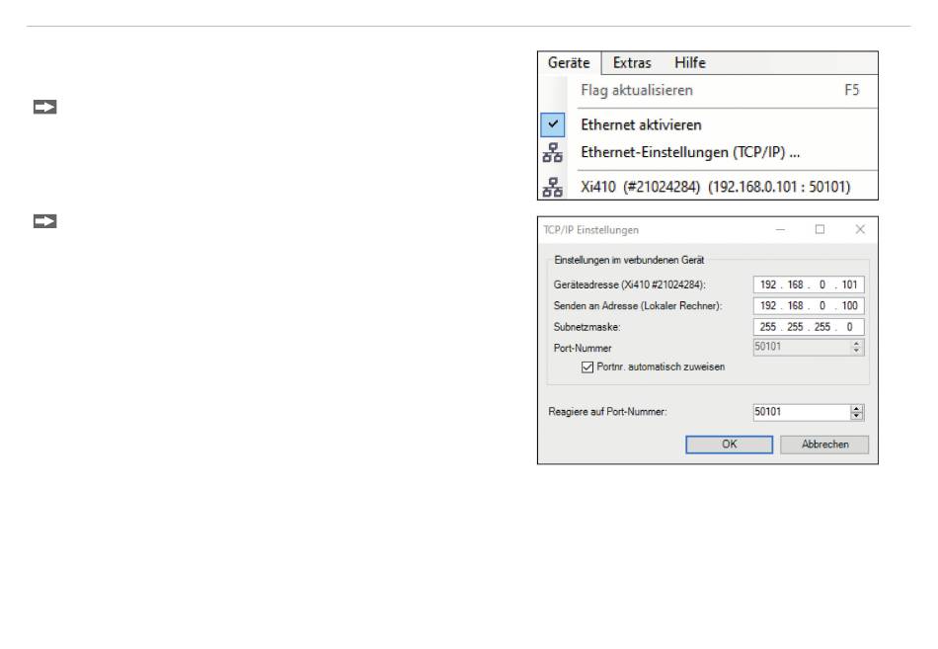Increase Reagiere auf Port-Nummer stepper value
The height and width of the screenshot is (649, 938).
857,409
